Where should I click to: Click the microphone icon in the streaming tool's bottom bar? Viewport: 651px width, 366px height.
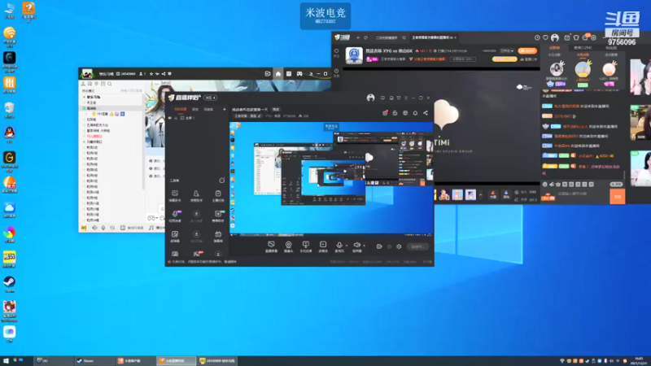pyautogui.click(x=339, y=245)
